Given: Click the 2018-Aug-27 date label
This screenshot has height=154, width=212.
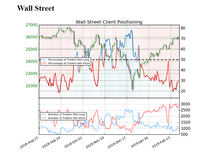Looking at the screenshot, I should pyautogui.click(x=29, y=142).
